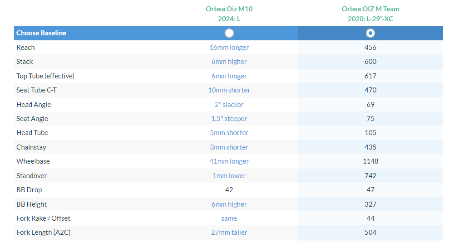
Task: Click the 'same' fork rake value
Action: [229, 218]
